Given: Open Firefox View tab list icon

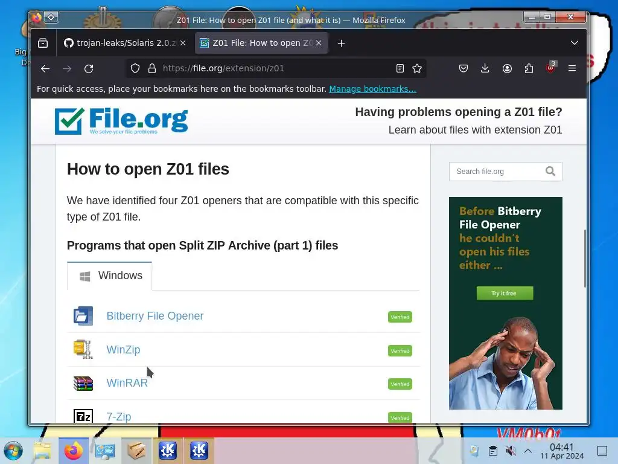Looking at the screenshot, I should coord(43,43).
